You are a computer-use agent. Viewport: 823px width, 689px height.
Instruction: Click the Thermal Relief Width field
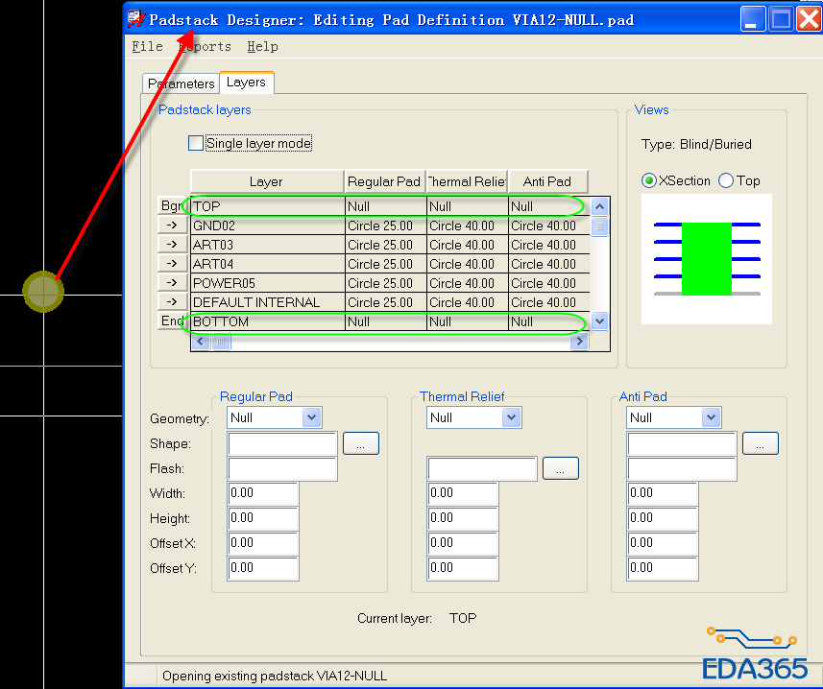point(463,493)
